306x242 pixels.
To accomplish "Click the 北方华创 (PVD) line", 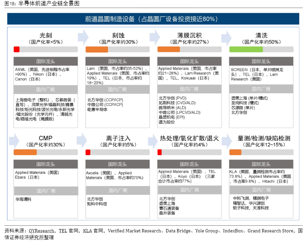I will tap(173, 98).
